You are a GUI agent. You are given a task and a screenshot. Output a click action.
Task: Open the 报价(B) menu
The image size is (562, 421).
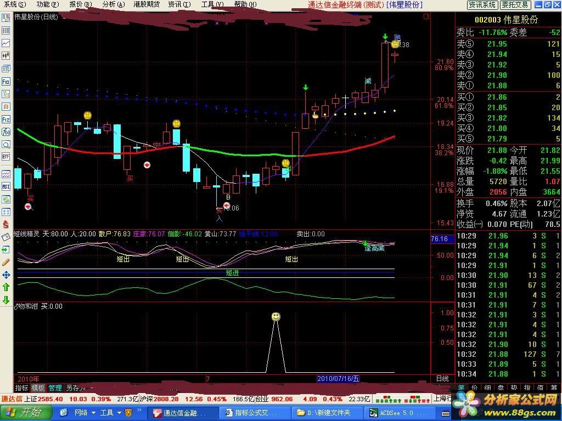click(81, 4)
